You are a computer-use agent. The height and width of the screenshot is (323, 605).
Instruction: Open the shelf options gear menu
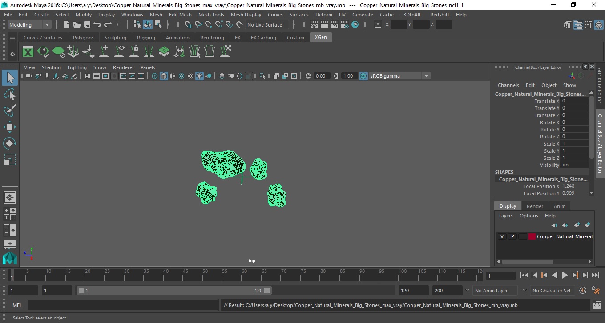click(x=12, y=54)
